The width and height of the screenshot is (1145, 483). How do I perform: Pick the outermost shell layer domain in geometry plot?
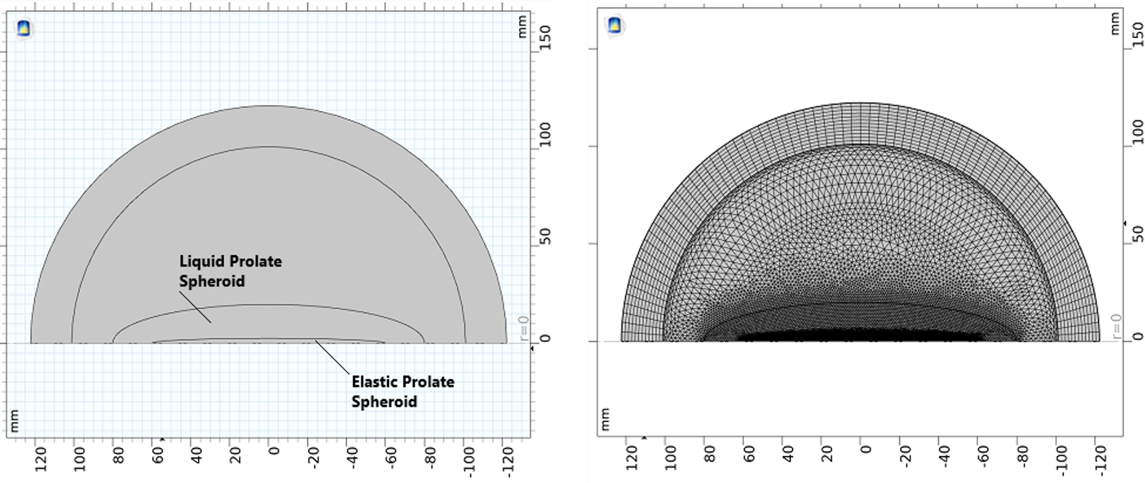(x=268, y=126)
